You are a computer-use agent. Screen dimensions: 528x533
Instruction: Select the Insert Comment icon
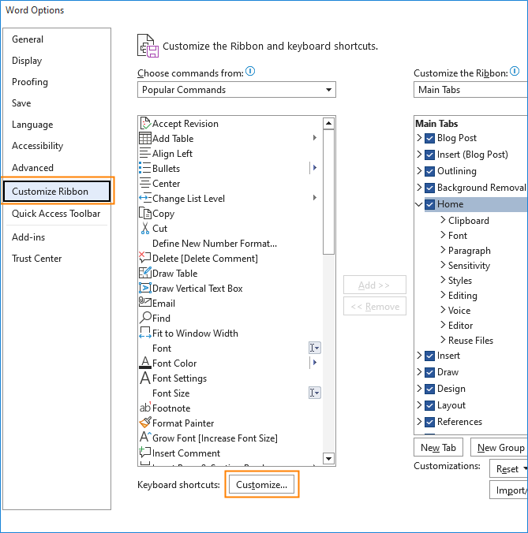(x=145, y=453)
